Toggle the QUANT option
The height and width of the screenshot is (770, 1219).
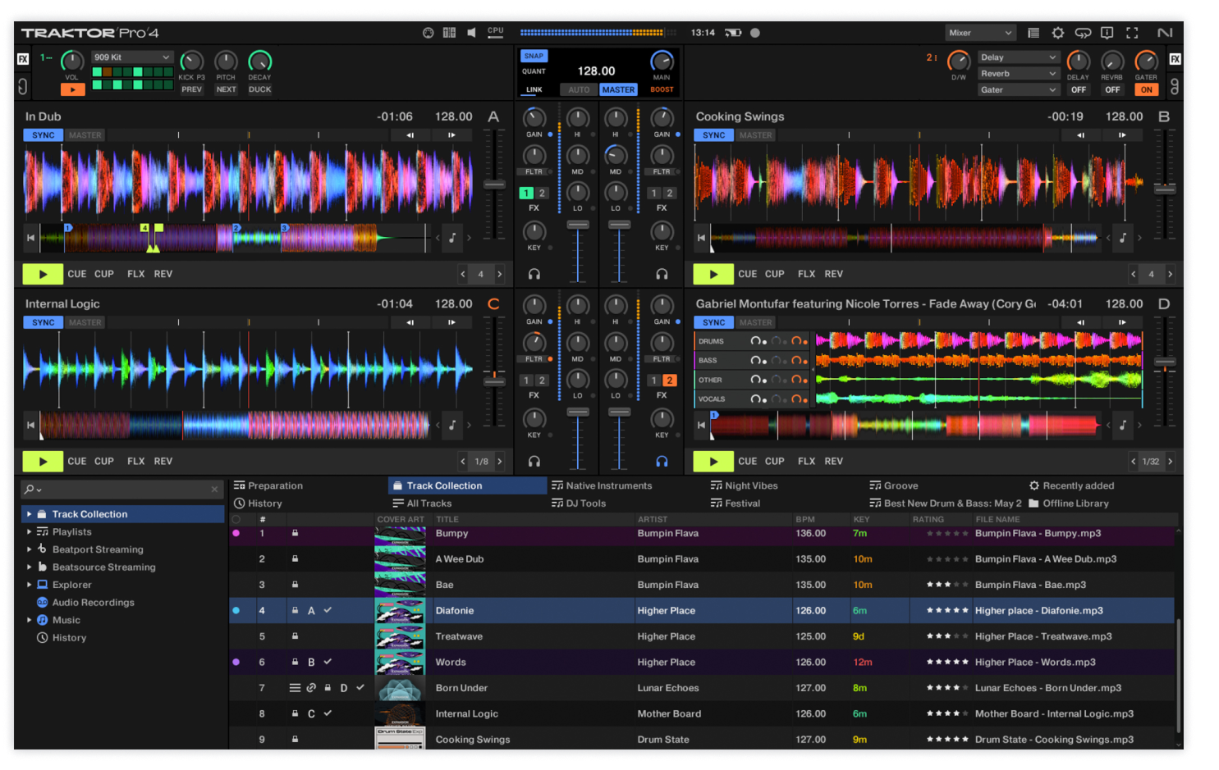[x=534, y=71]
